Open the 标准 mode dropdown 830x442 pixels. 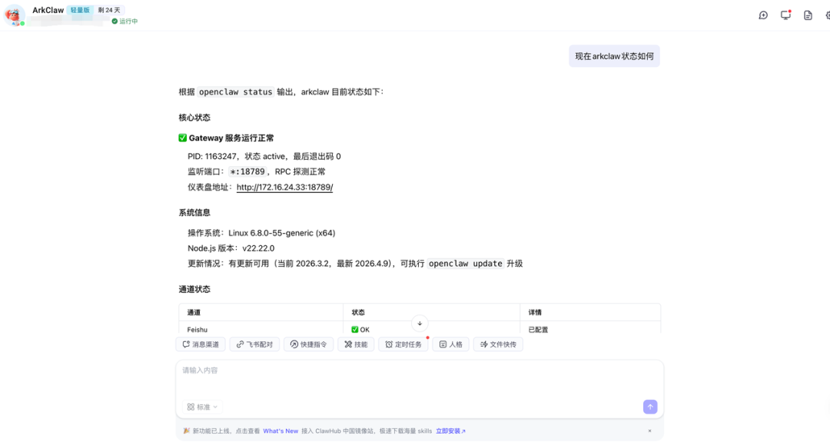(x=203, y=407)
